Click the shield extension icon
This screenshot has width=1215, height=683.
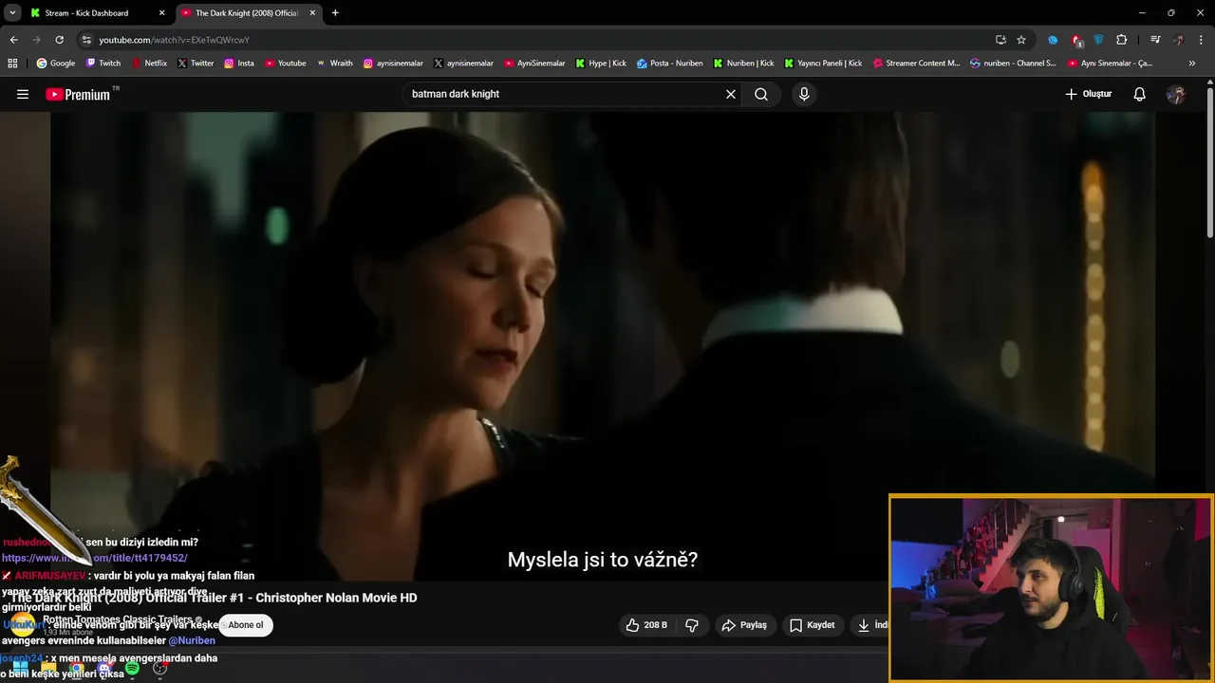click(x=1099, y=40)
